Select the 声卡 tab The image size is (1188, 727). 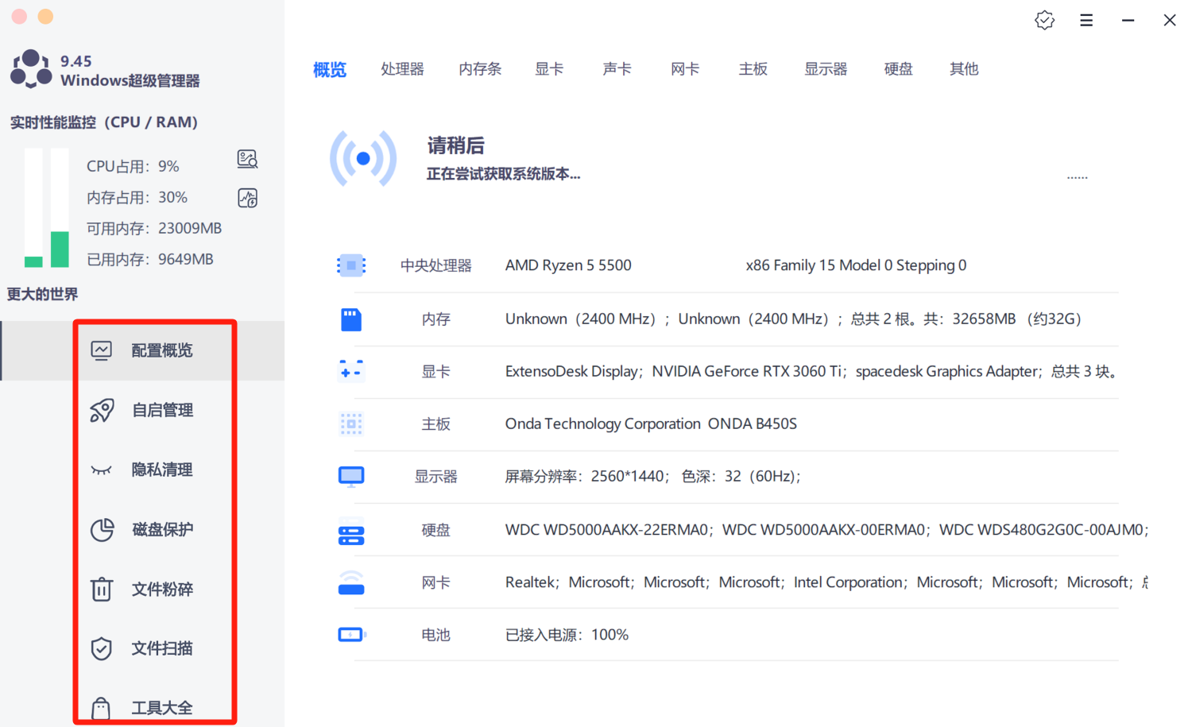tap(617, 69)
